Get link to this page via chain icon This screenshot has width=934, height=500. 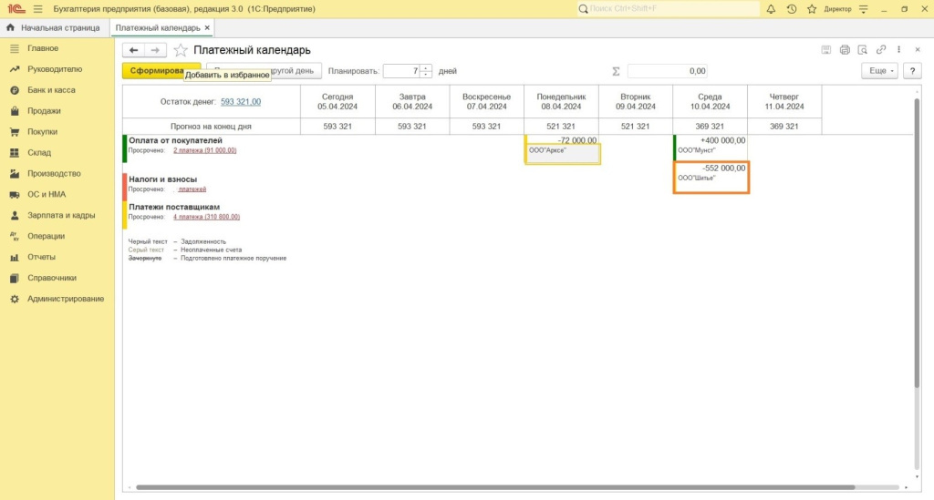point(881,50)
